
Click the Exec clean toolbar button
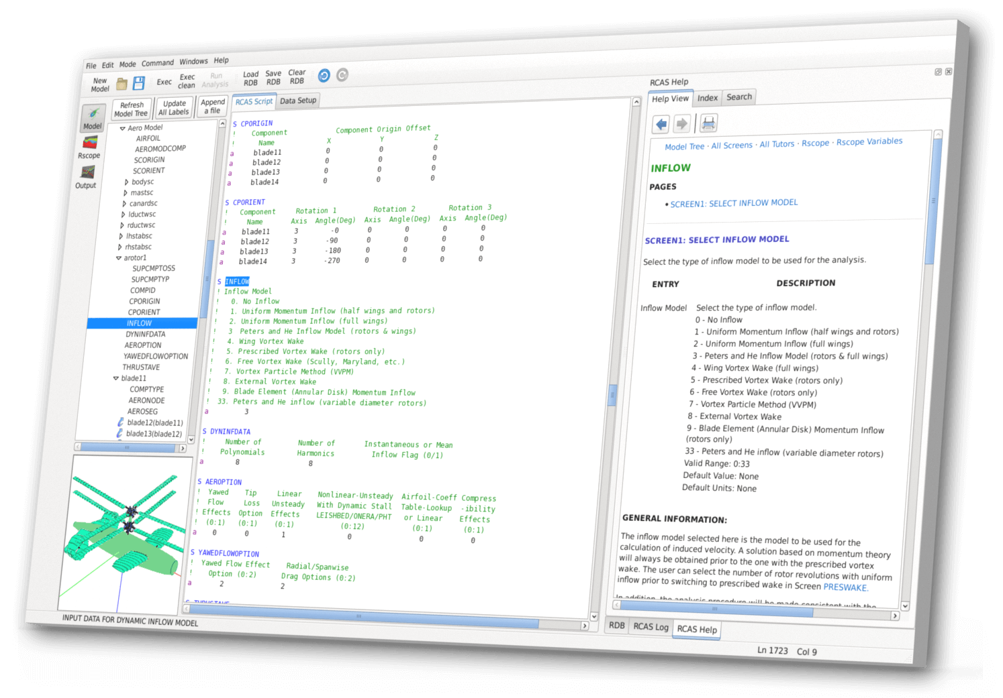click(x=187, y=81)
